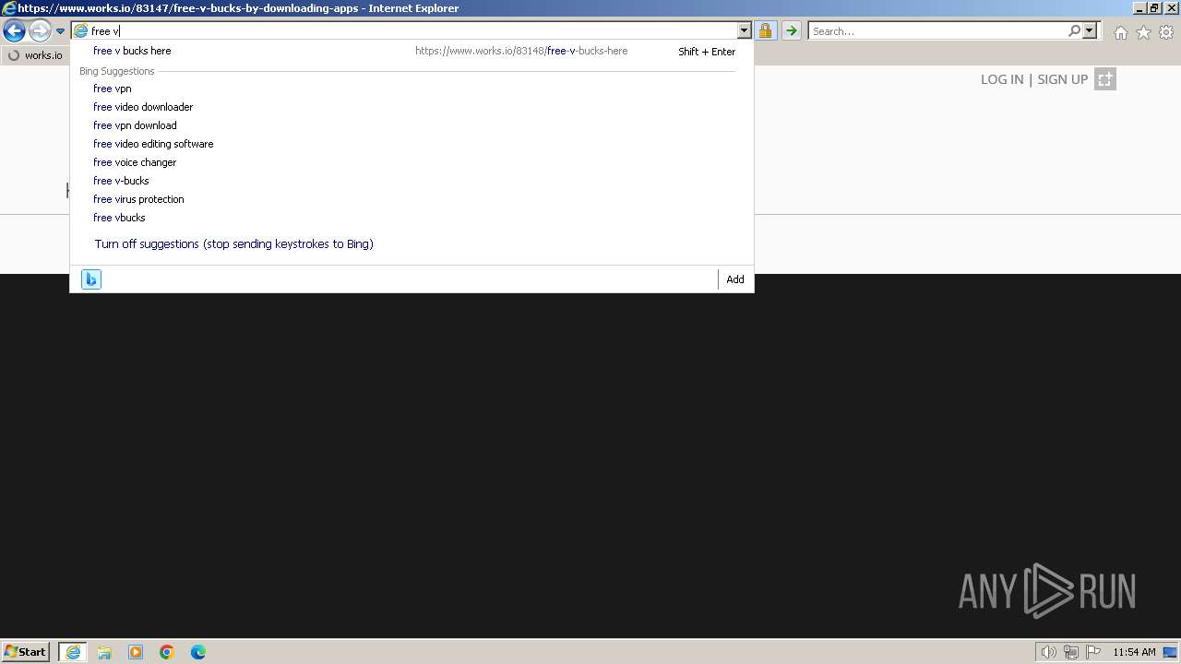
Task: Select the 'free vbucks' suggestion
Action: click(119, 218)
